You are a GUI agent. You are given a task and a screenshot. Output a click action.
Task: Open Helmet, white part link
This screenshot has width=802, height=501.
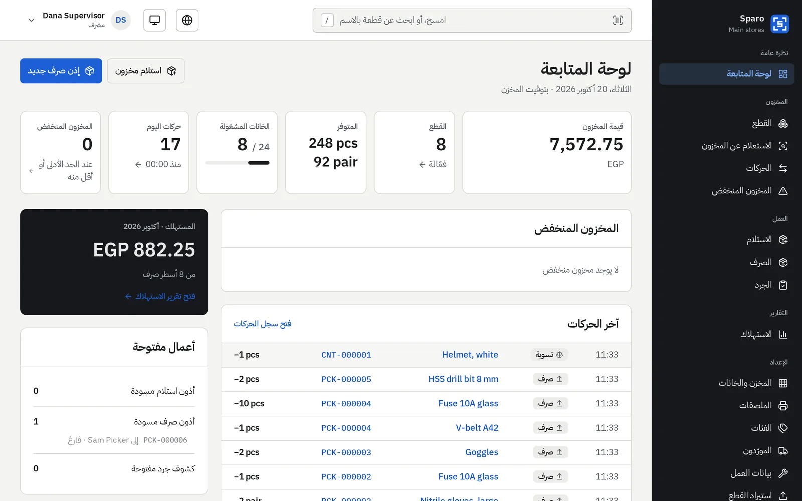[470, 355]
